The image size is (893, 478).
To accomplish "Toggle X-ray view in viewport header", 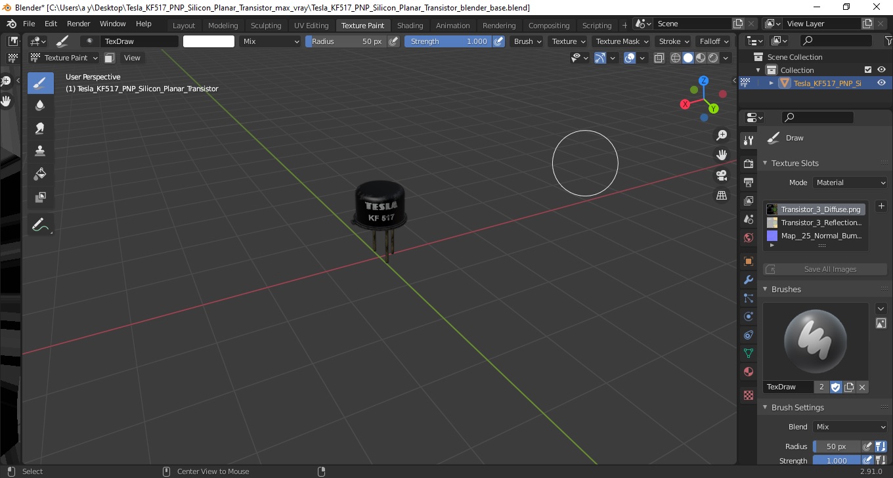I will coord(659,58).
